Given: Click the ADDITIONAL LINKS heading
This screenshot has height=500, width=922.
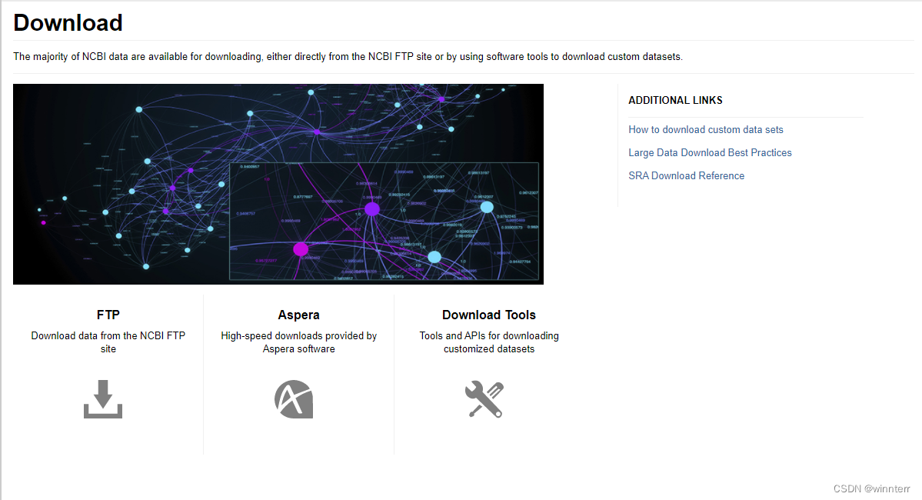Looking at the screenshot, I should pyautogui.click(x=676, y=100).
